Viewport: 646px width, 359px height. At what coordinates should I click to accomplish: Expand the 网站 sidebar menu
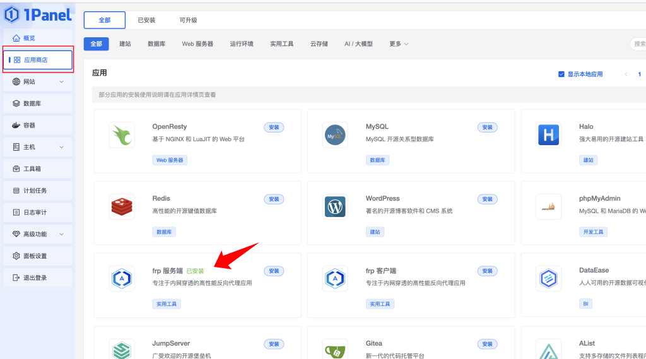pyautogui.click(x=38, y=81)
